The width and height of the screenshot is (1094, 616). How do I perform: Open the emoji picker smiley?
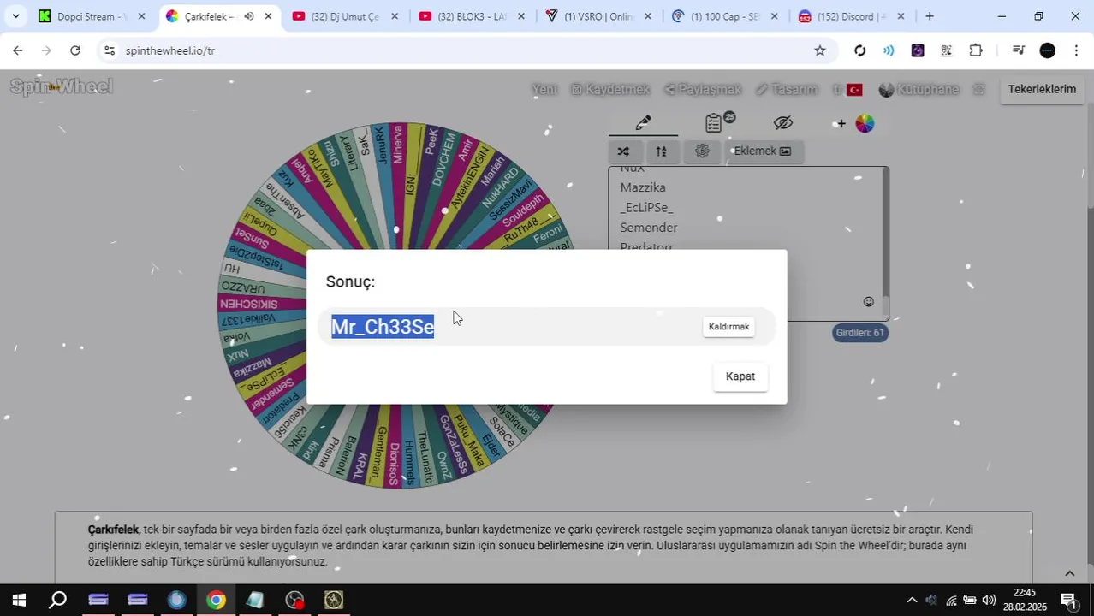[868, 301]
